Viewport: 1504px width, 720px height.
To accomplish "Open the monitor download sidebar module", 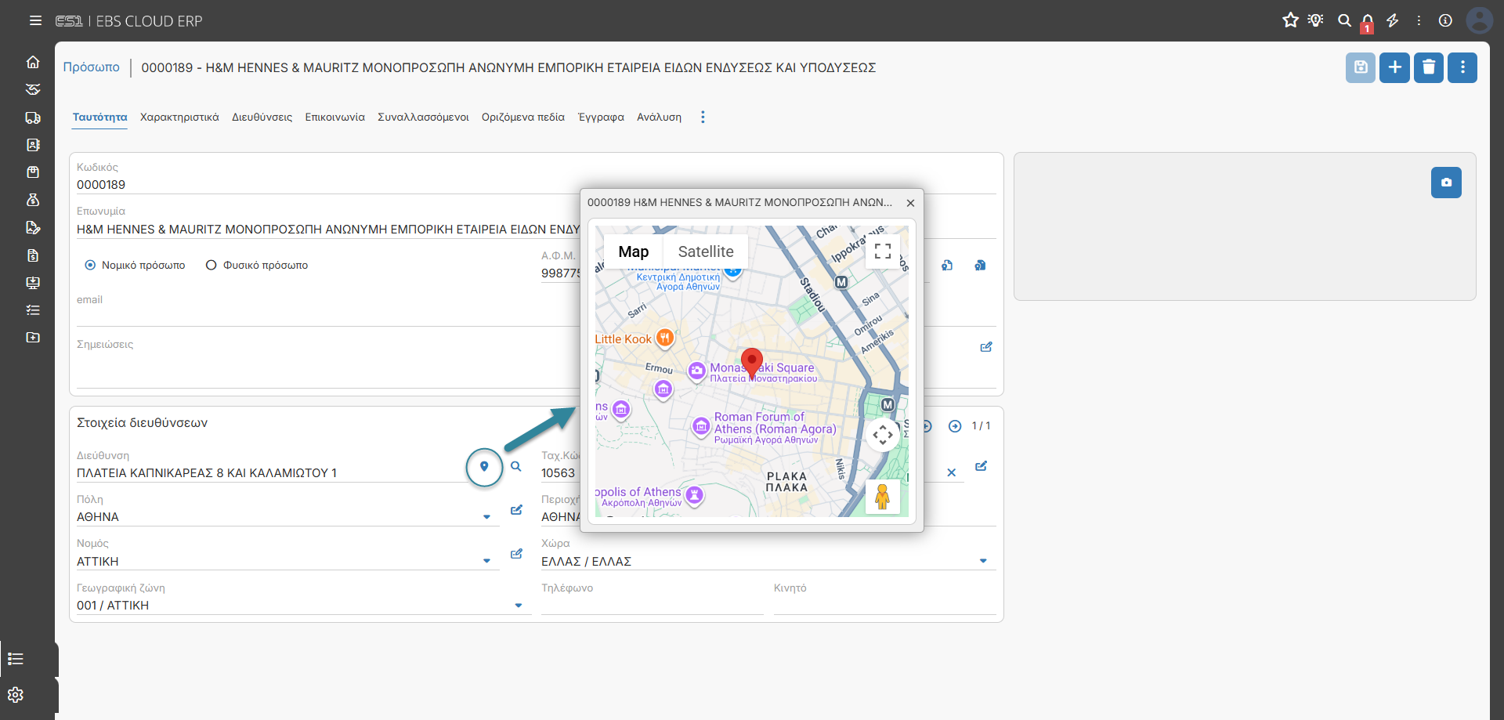I will (x=33, y=283).
